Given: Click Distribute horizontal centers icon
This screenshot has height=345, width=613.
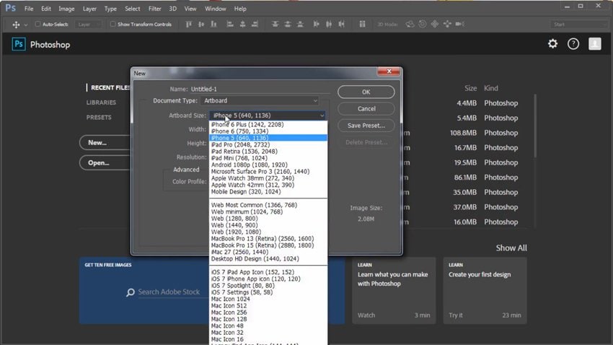Looking at the screenshot, I should [329, 25].
